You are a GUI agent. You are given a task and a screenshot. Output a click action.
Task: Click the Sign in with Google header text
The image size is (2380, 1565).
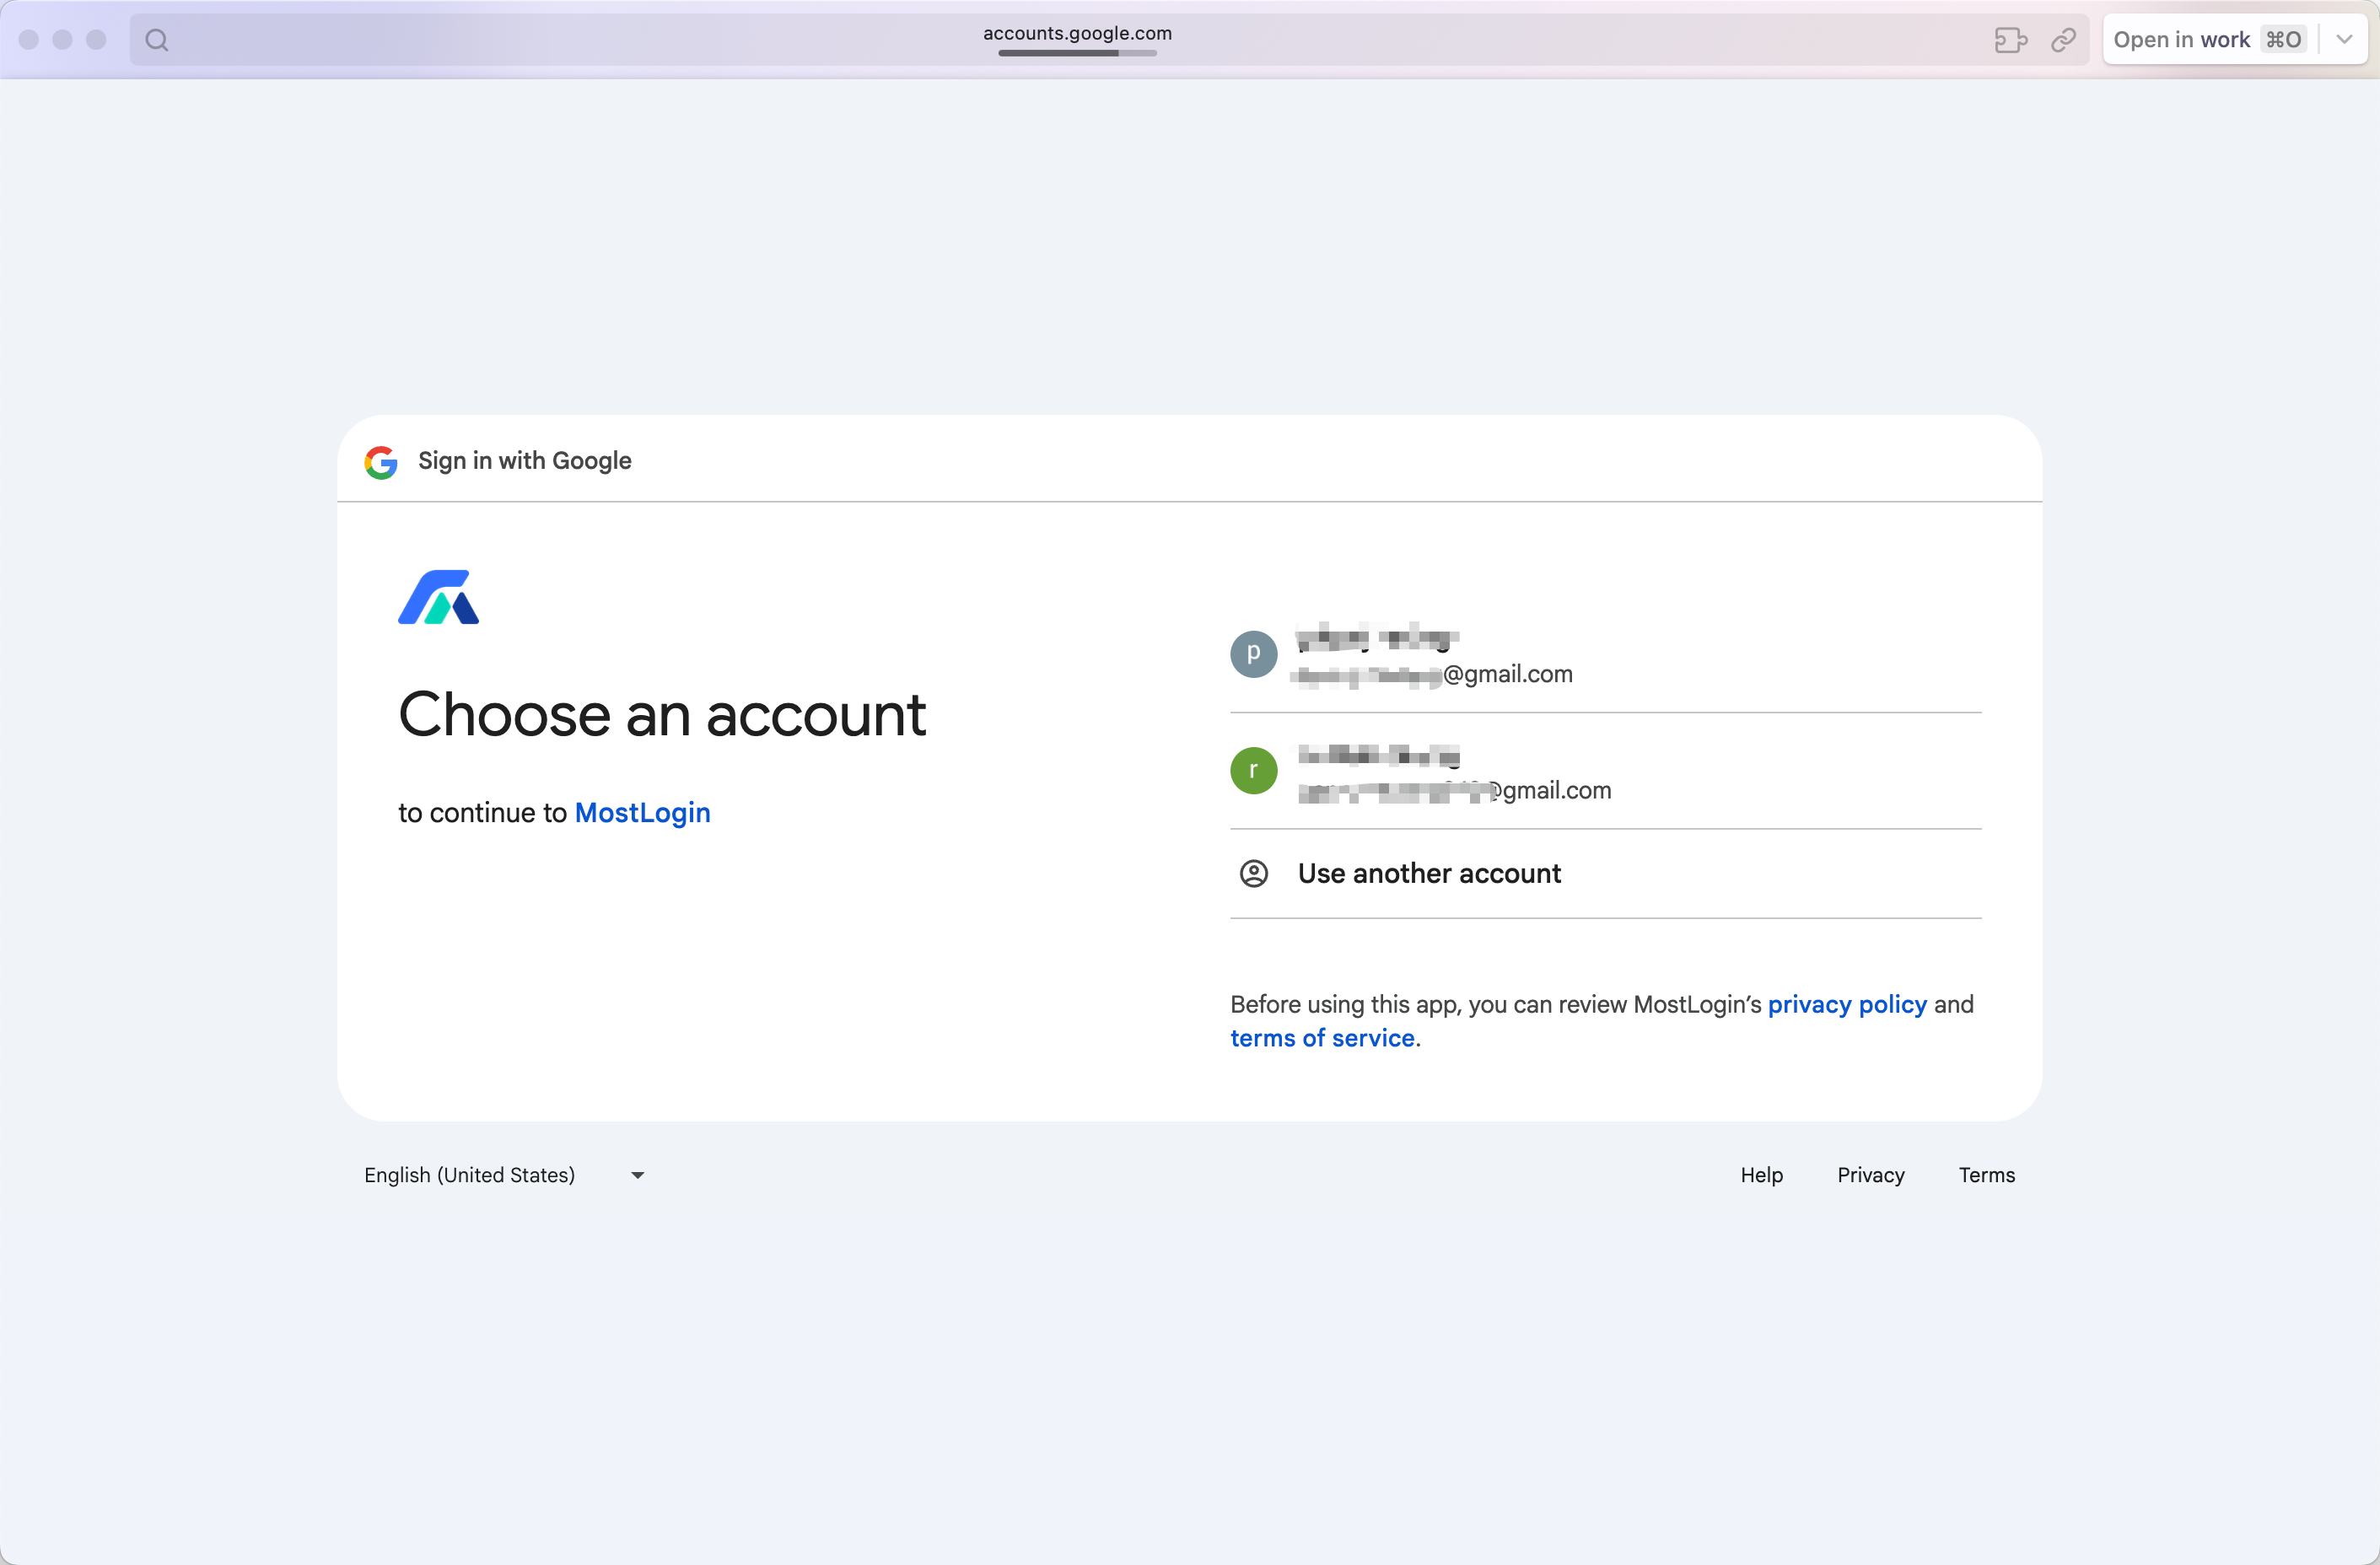click(525, 461)
